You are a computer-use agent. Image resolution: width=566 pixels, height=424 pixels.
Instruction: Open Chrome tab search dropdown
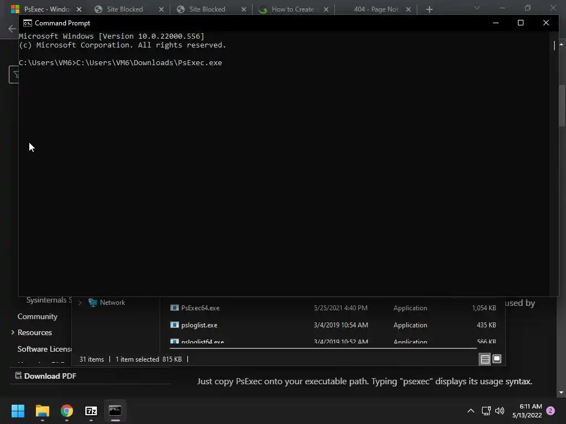click(477, 8)
